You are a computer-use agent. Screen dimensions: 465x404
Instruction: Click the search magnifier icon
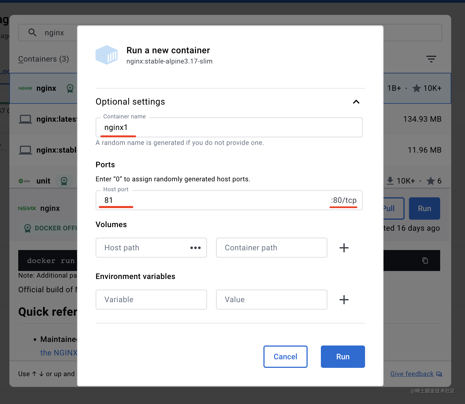point(32,33)
